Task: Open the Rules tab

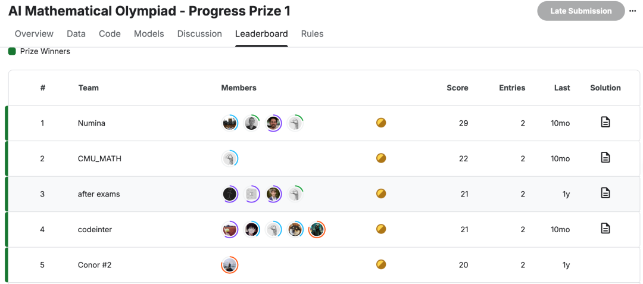Action: tap(312, 34)
